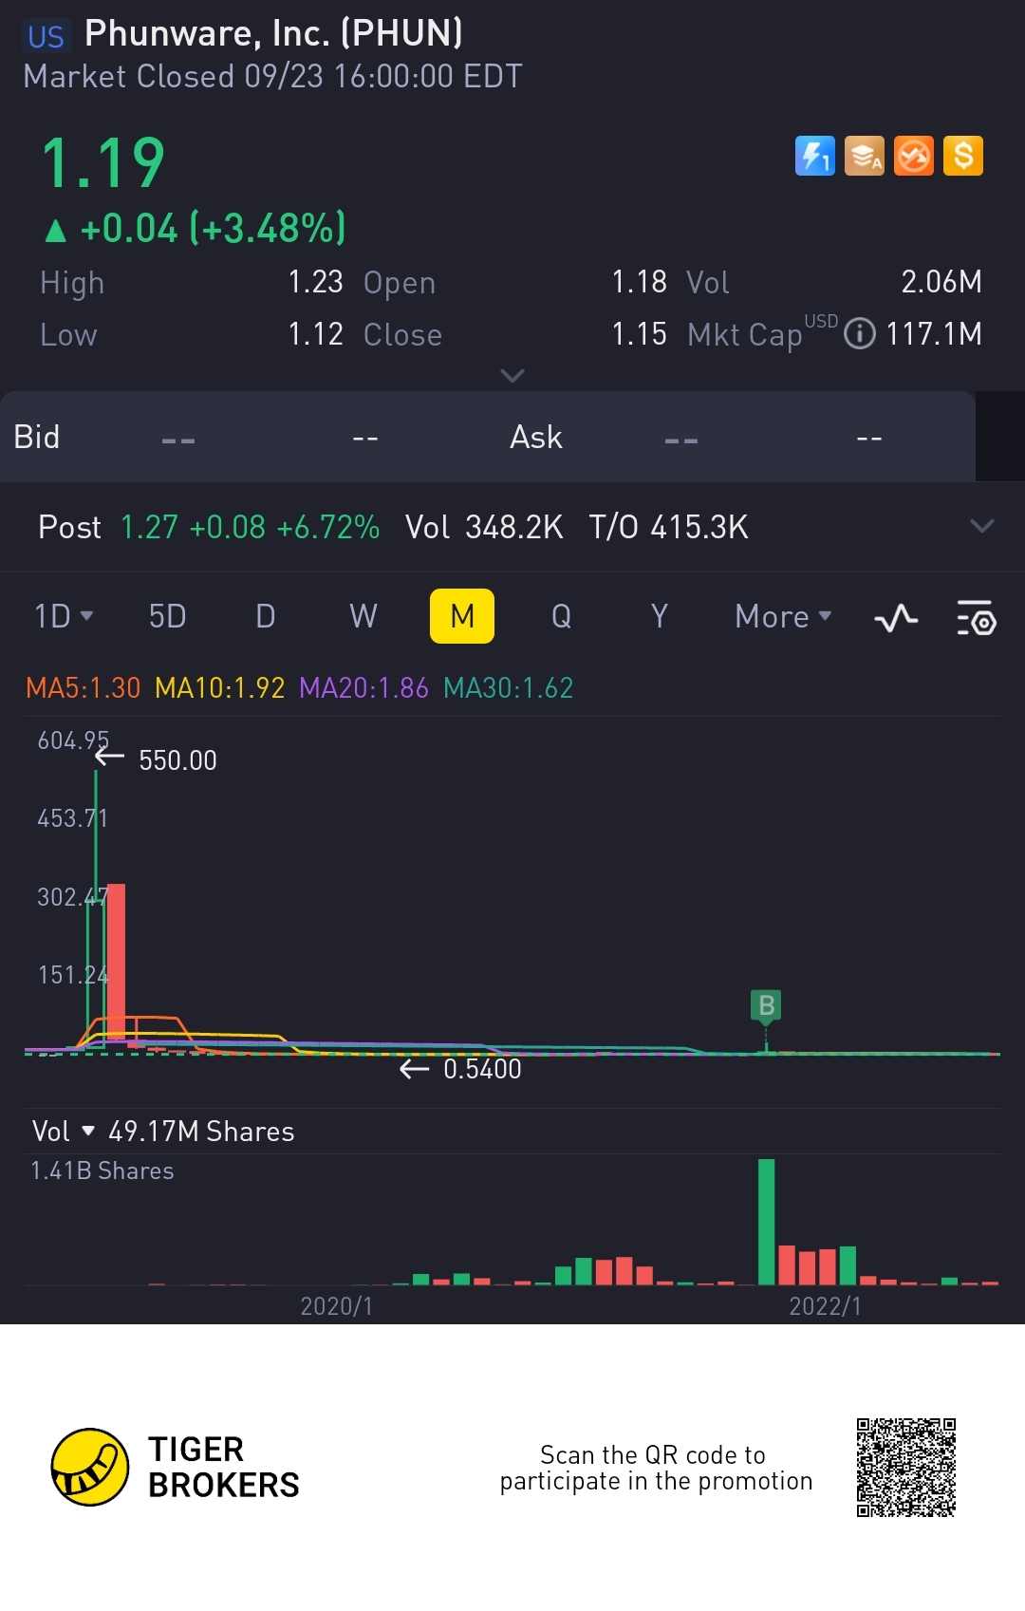The image size is (1025, 1611).
Task: Tap the US market badge
Action: (x=46, y=37)
